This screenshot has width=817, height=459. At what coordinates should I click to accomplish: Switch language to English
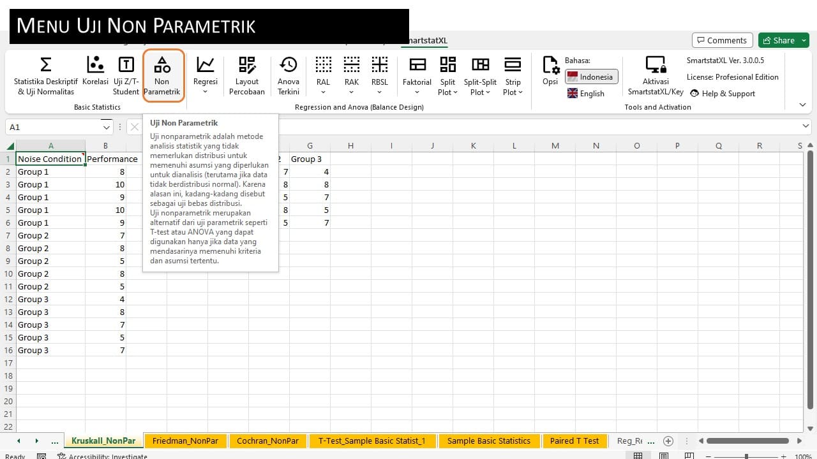[586, 94]
